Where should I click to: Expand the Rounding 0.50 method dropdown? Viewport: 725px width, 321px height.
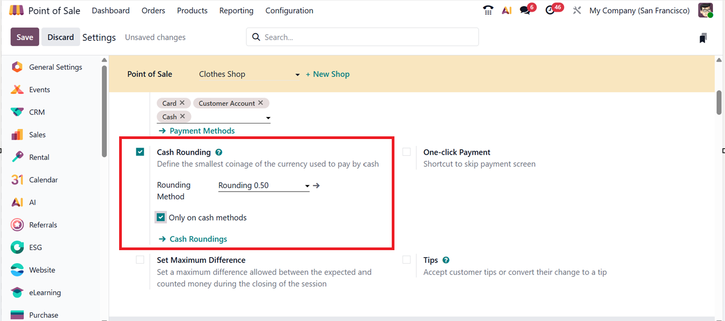pos(307,186)
